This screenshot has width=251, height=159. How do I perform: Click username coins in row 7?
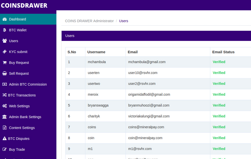92,127
